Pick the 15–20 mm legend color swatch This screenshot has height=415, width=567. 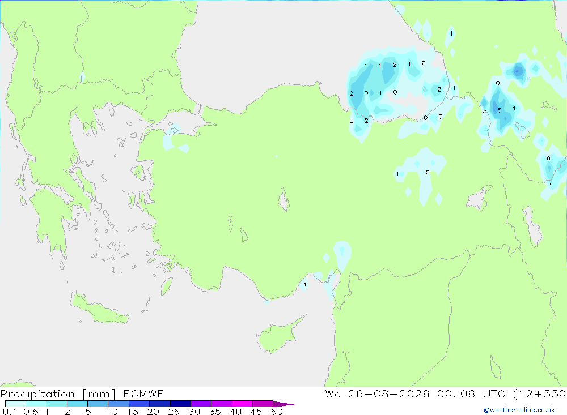[139, 404]
